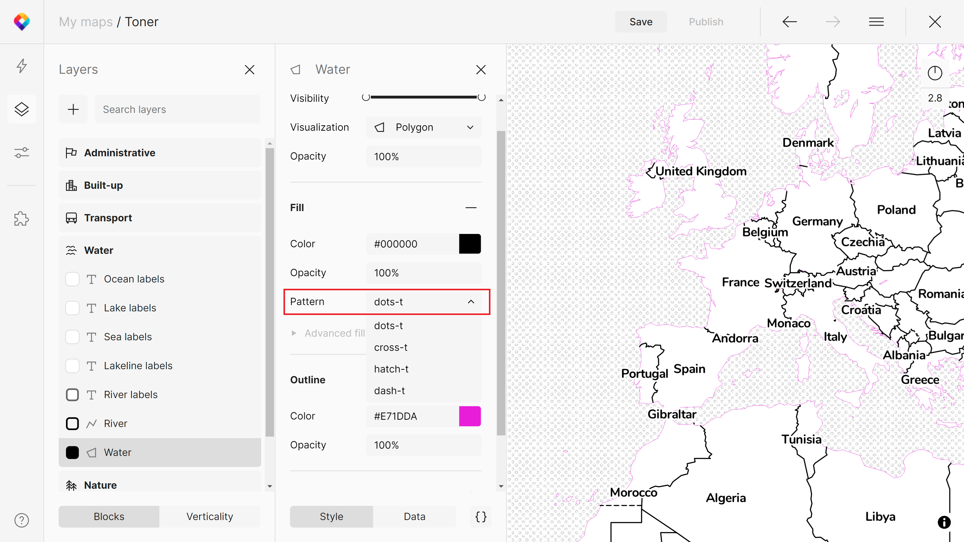The image size is (964, 542).
Task: Open the JSON code braces editor
Action: point(481,517)
